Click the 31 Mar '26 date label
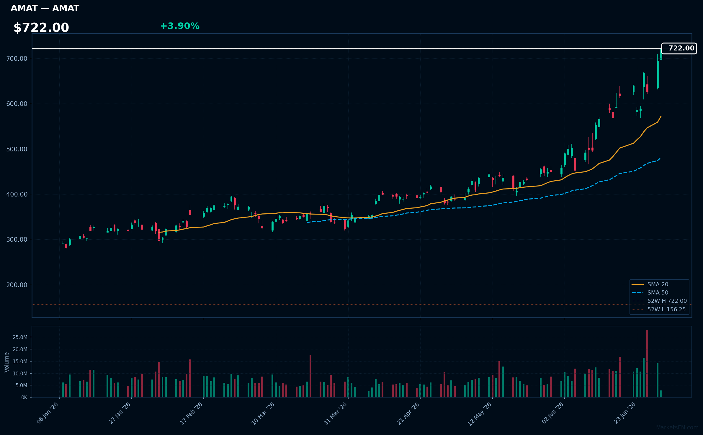Screen dimensions: 703x435 coord(336,413)
